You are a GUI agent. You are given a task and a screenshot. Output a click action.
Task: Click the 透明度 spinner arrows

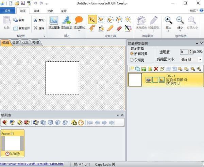[x=190, y=52]
